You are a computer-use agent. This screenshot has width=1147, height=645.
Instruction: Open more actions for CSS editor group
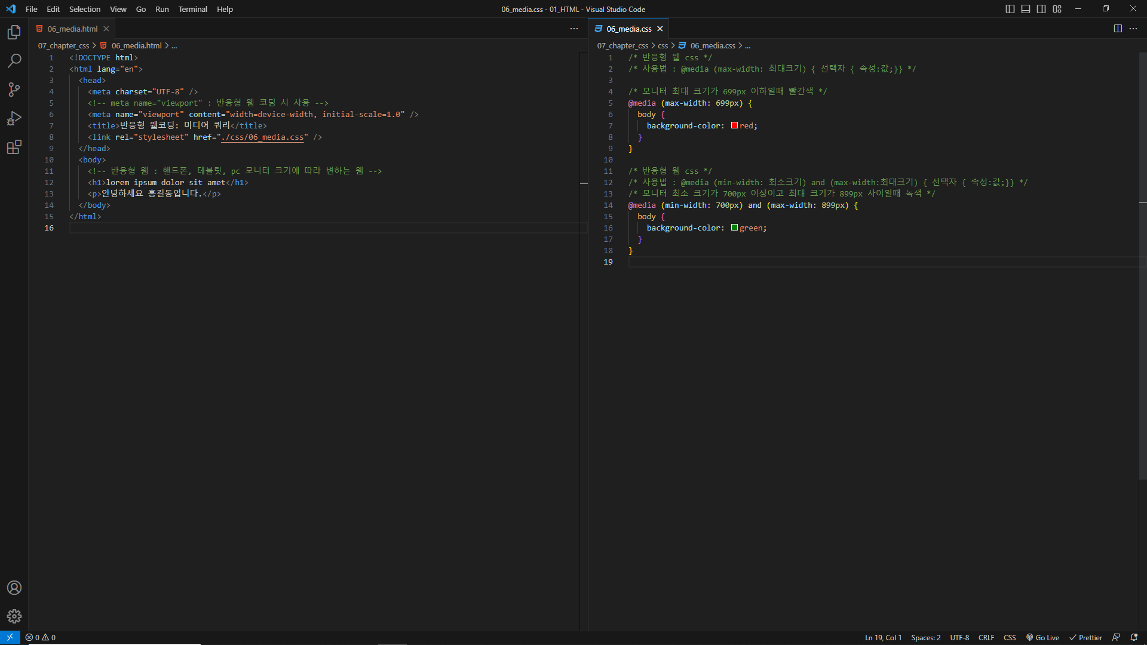pos(1133,29)
